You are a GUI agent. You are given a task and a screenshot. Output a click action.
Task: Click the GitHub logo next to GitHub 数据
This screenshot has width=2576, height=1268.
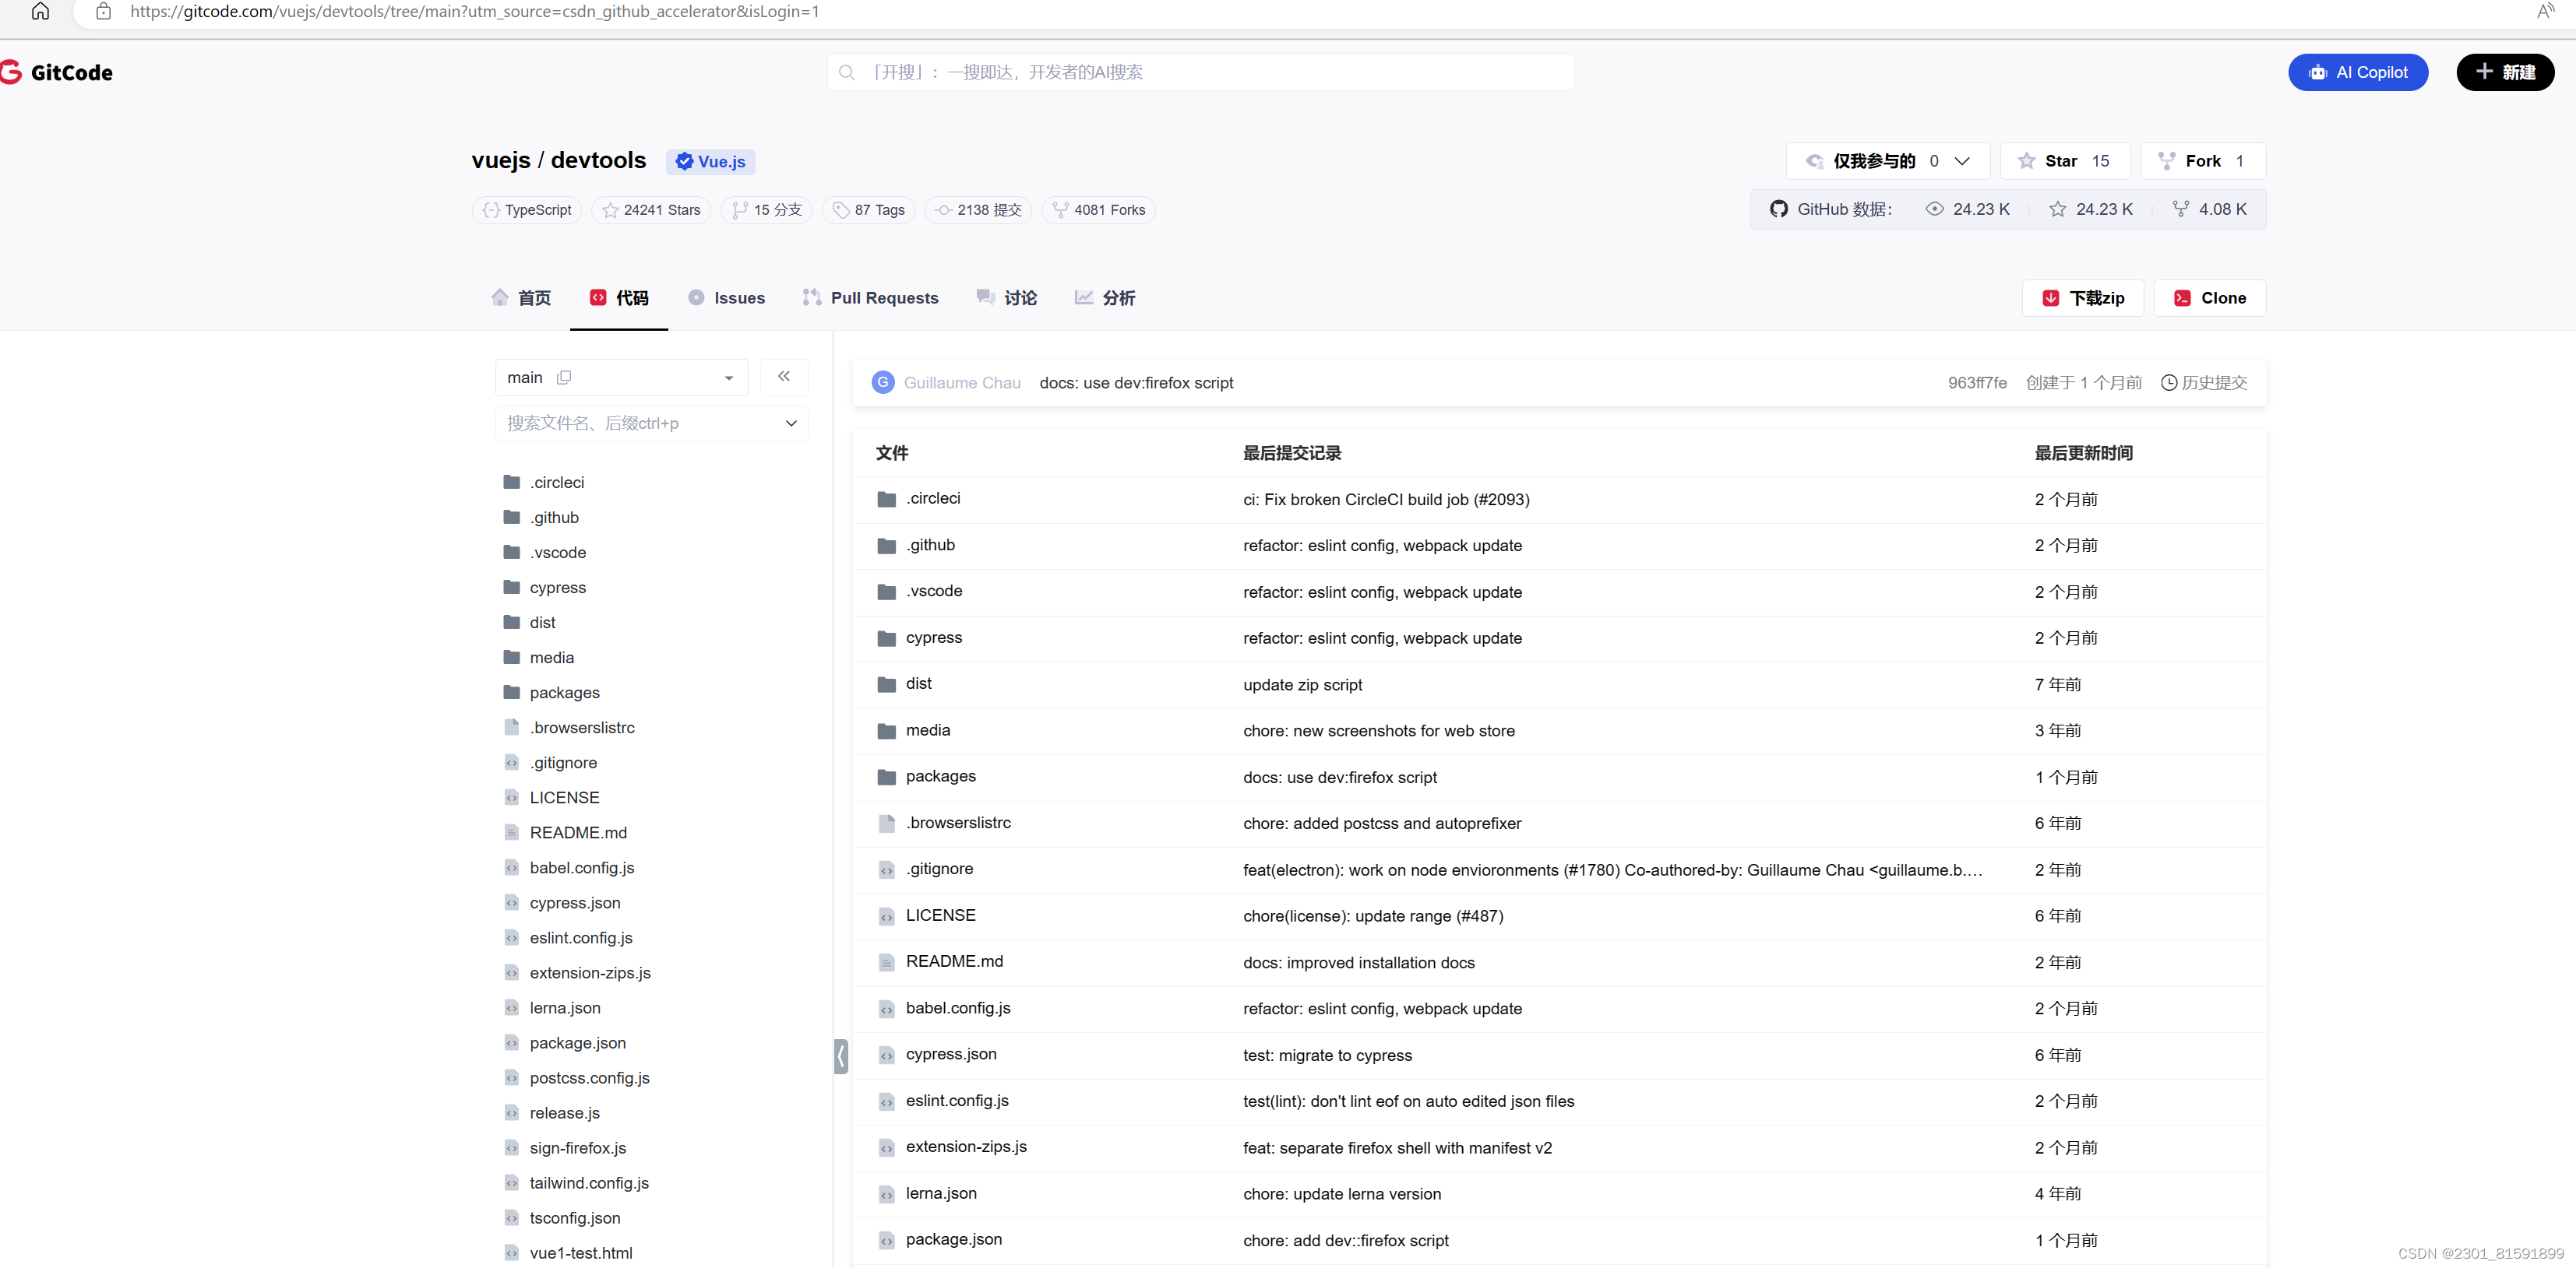click(x=1779, y=209)
